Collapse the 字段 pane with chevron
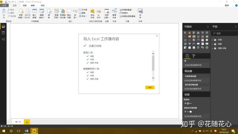The width and height of the screenshot is (238, 134). (x=235, y=26)
